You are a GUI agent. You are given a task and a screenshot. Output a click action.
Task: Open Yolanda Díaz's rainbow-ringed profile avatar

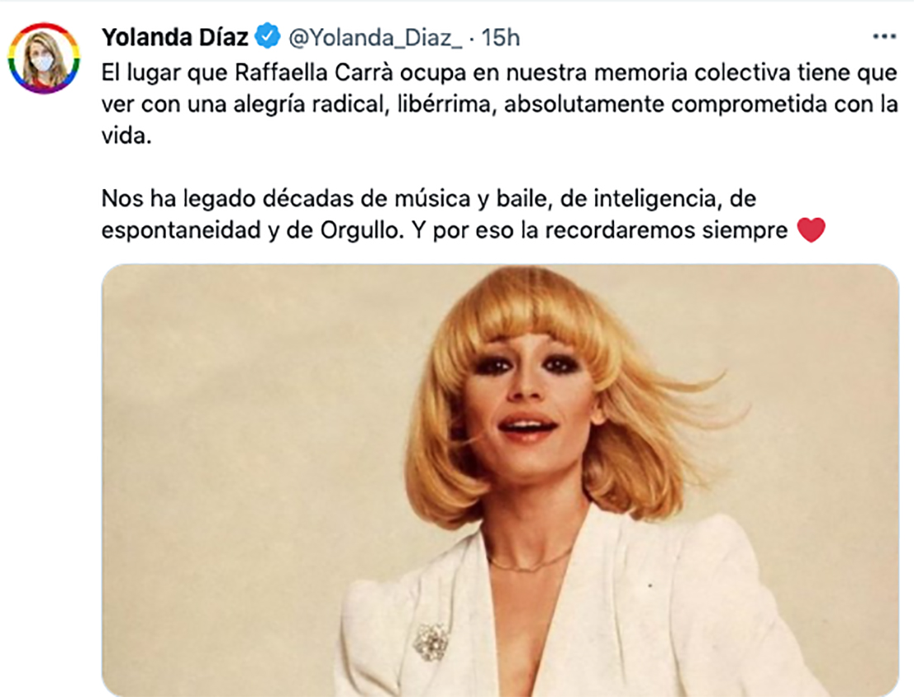44,59
